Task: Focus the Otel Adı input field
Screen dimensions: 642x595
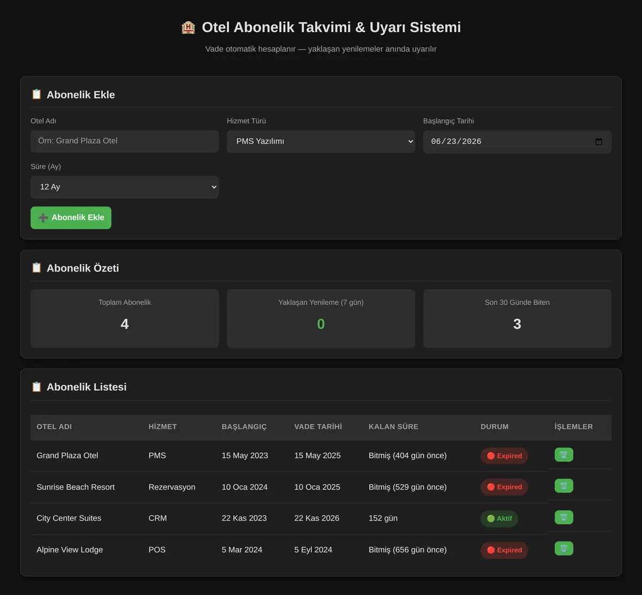Action: [x=125, y=142]
